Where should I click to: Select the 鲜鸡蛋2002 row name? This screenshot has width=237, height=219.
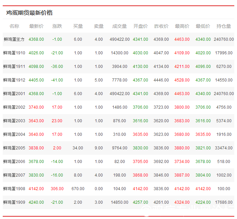point(14,107)
